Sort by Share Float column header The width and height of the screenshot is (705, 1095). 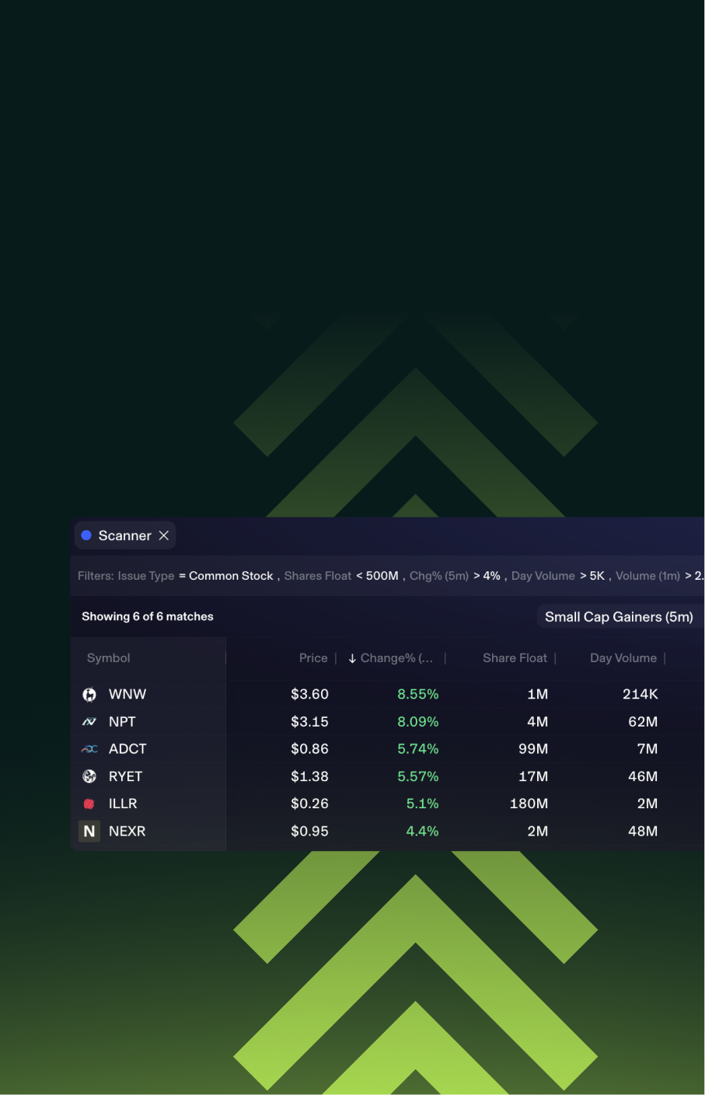click(515, 658)
